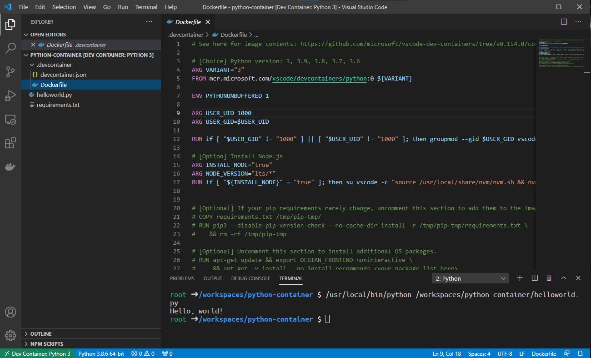Open the Edit menu
591x358 pixels.
pos(40,7)
